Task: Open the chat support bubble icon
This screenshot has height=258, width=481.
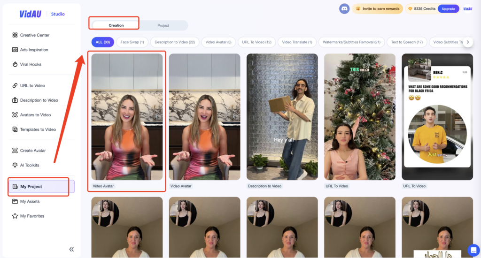Action: [x=473, y=250]
